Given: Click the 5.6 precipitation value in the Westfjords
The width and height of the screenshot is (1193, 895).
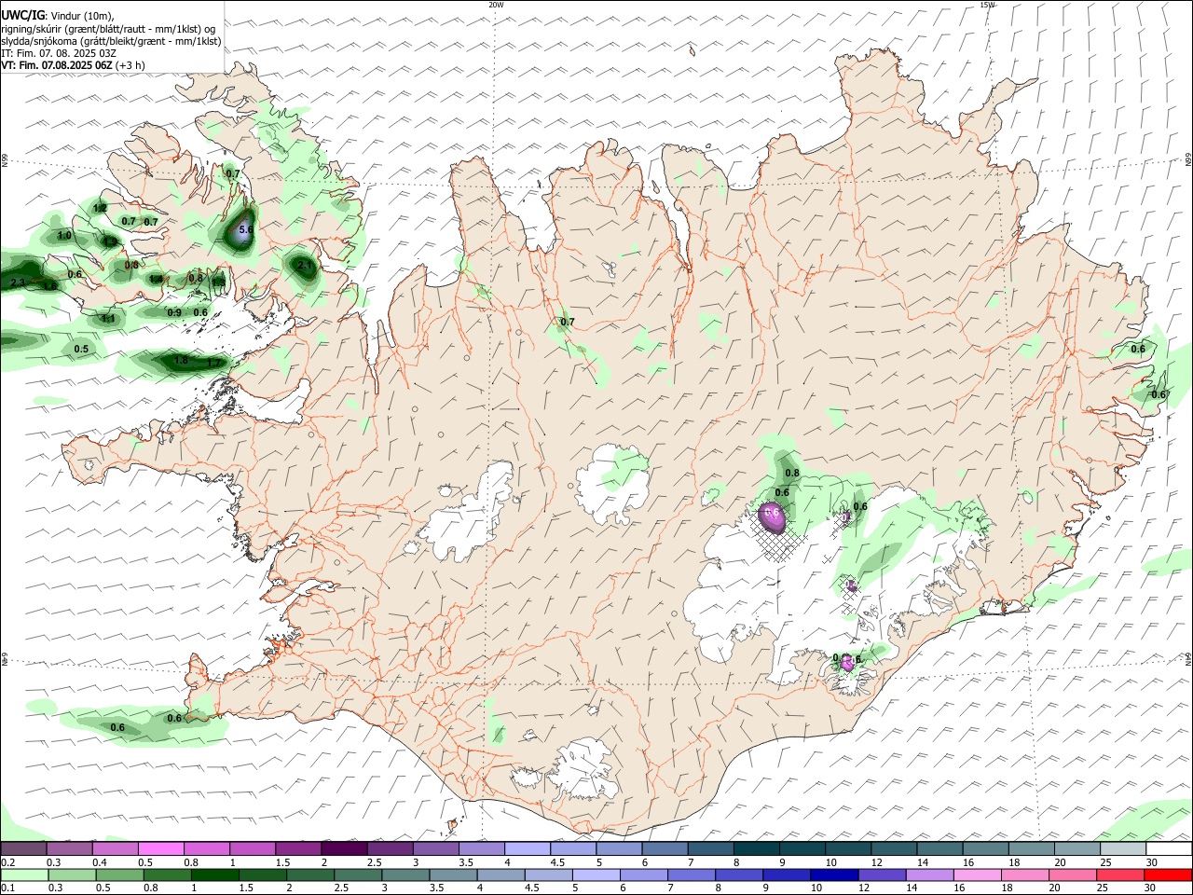Looking at the screenshot, I should [x=246, y=229].
